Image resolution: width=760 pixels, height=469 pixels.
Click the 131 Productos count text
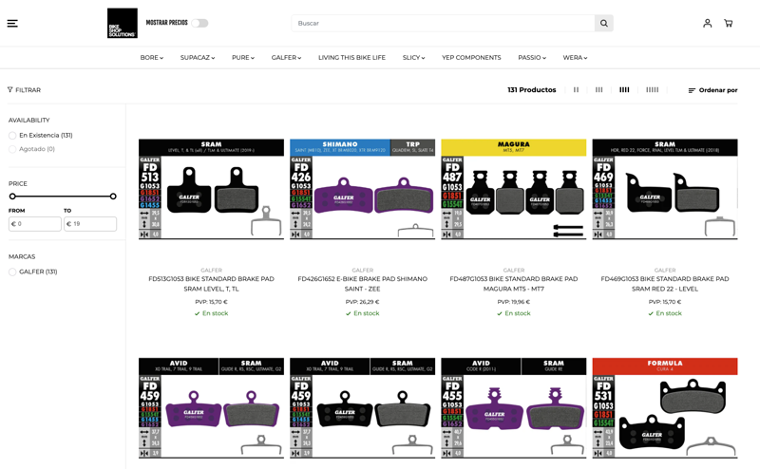tap(532, 89)
